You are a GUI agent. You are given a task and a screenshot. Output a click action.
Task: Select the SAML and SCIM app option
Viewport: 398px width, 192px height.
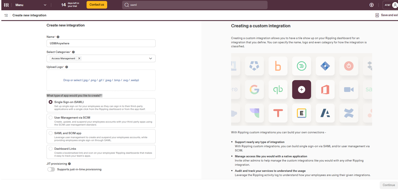click(x=101, y=136)
